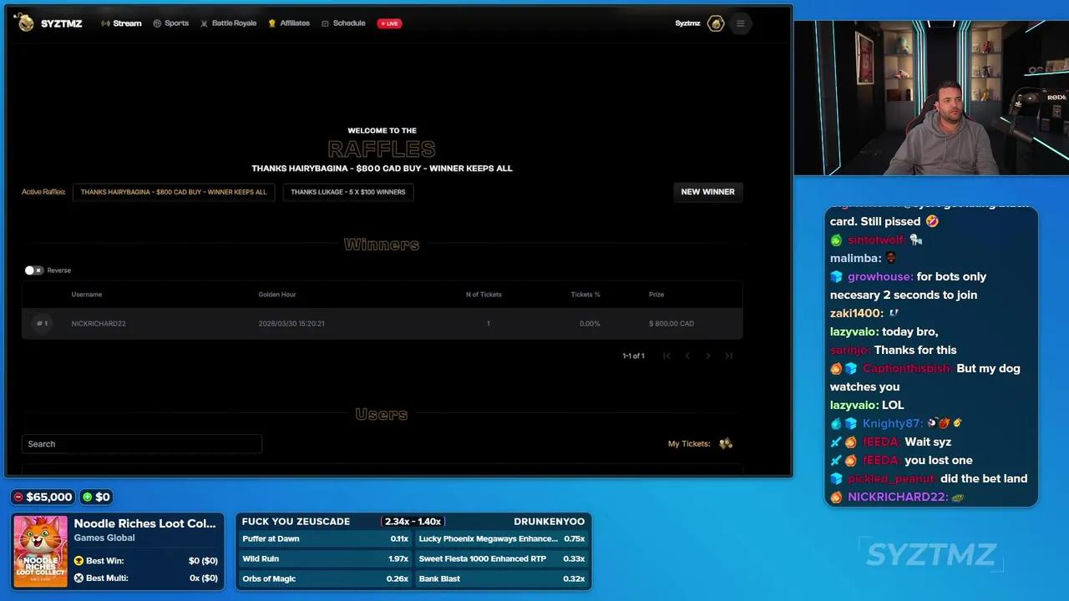Image resolution: width=1069 pixels, height=601 pixels.
Task: Click the Bank Blast row
Action: pos(502,579)
